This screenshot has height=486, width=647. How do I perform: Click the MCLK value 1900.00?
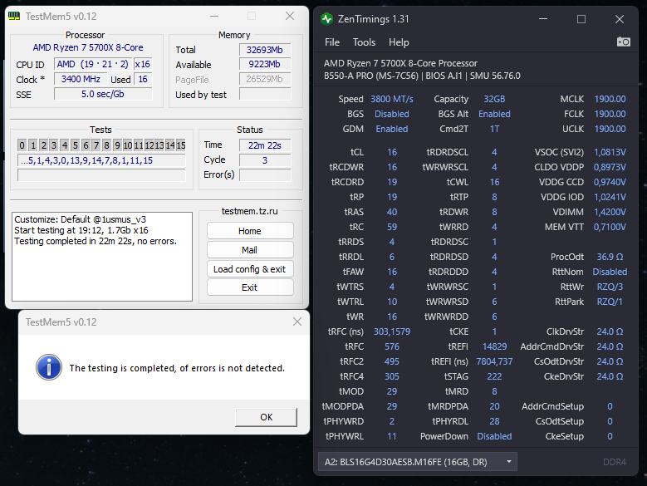(x=610, y=99)
